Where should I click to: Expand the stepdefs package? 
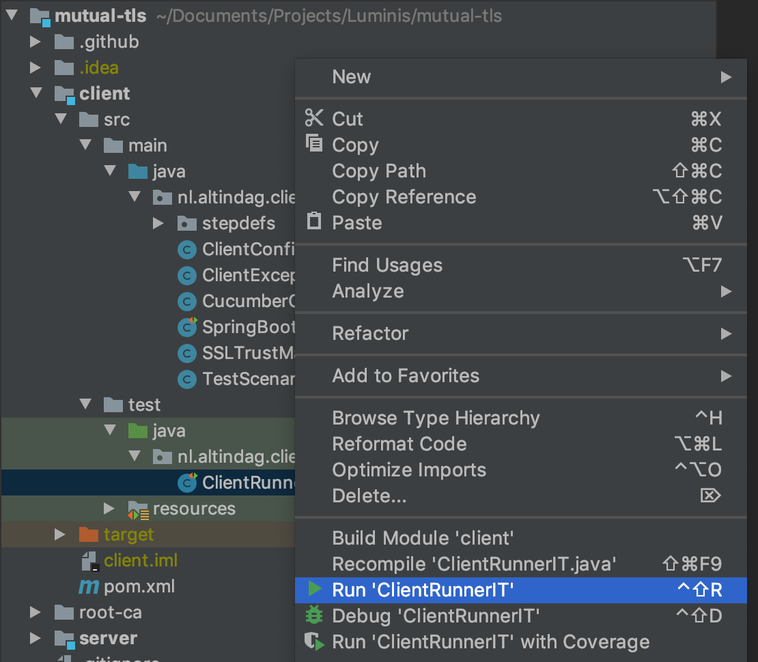coord(158,223)
